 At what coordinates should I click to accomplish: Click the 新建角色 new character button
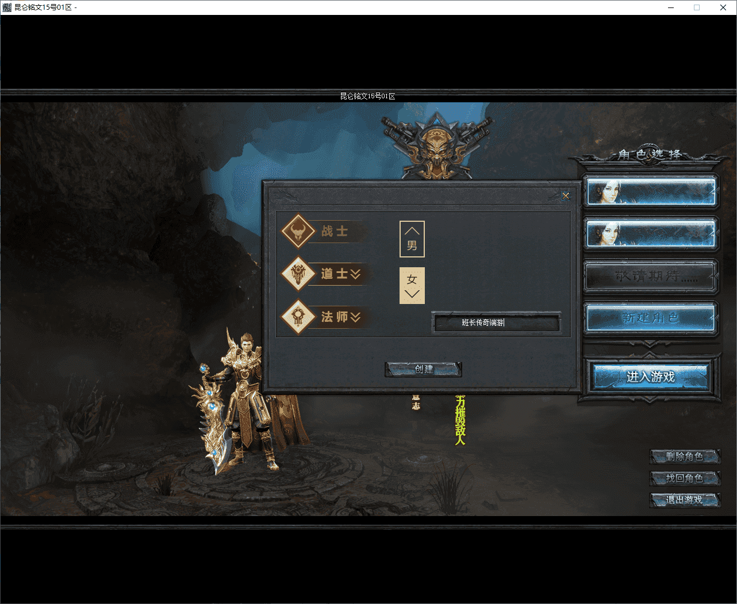click(x=651, y=318)
